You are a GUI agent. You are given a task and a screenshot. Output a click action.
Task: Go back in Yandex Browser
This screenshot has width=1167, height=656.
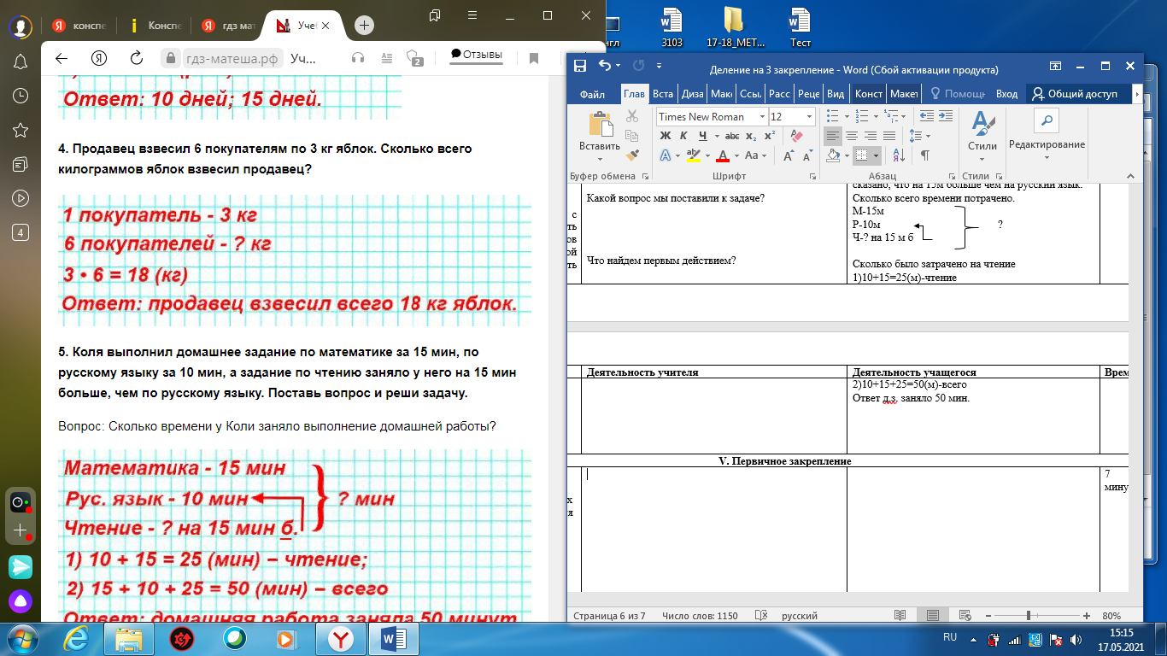click(61, 58)
